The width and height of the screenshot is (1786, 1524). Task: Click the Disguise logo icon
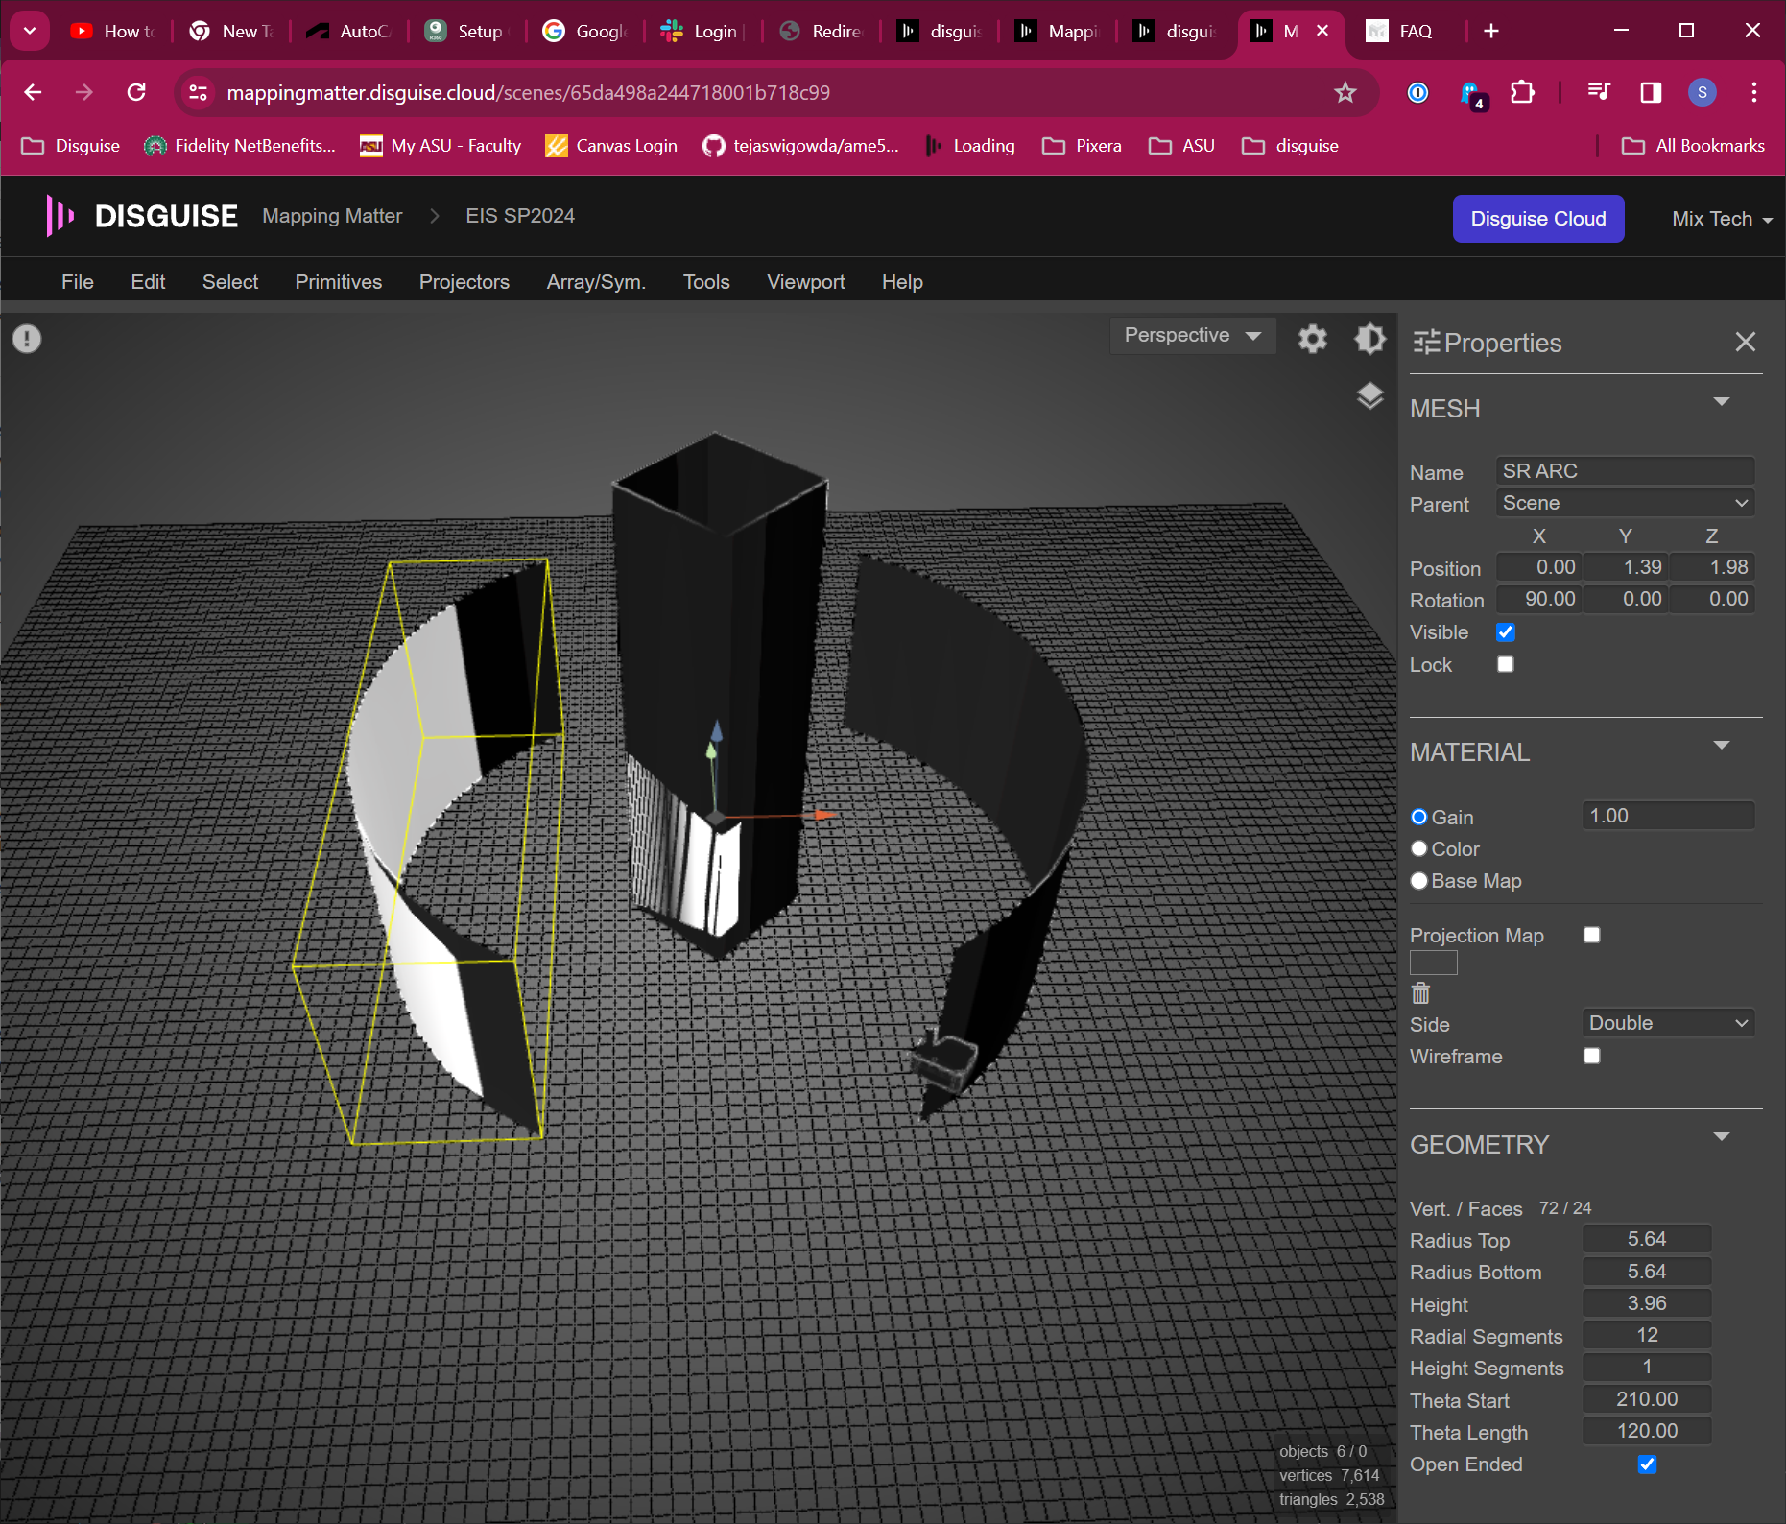pyautogui.click(x=60, y=216)
